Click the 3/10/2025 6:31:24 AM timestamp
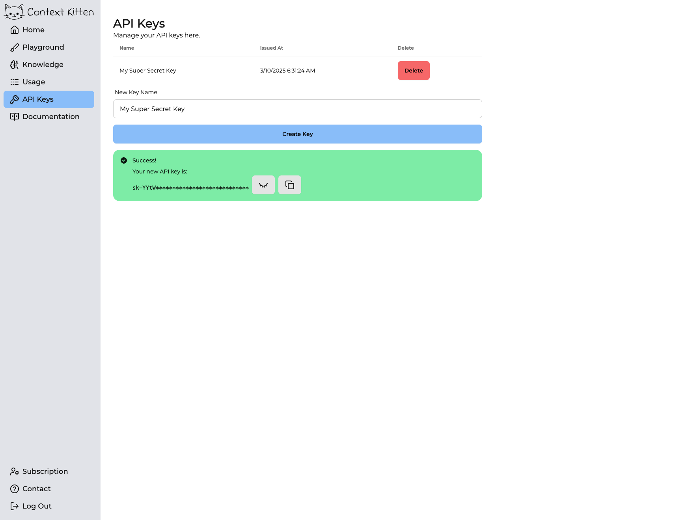The width and height of the screenshot is (673, 520). click(287, 71)
